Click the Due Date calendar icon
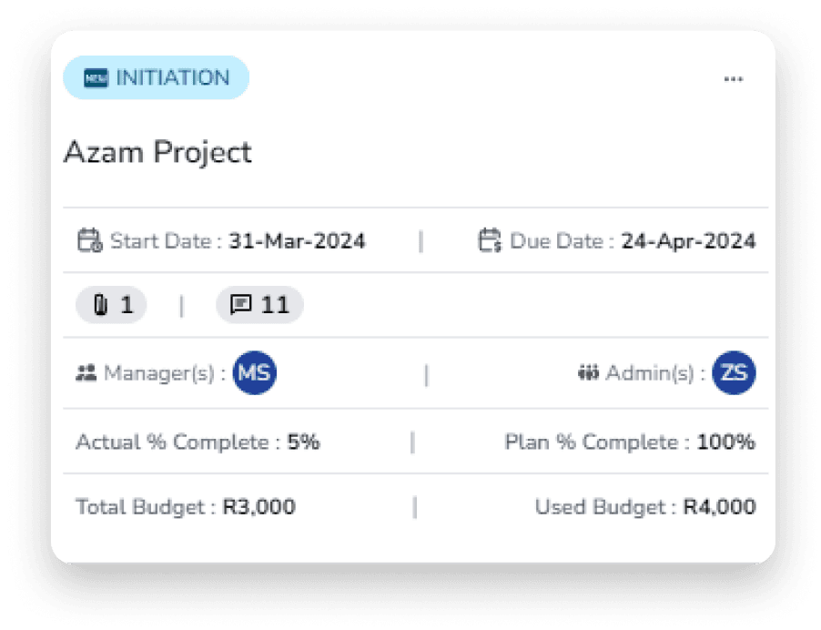The height and width of the screenshot is (630, 821). click(x=490, y=241)
